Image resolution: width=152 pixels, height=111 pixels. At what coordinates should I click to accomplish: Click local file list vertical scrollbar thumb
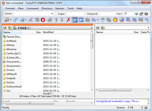pyautogui.click(x=92, y=41)
